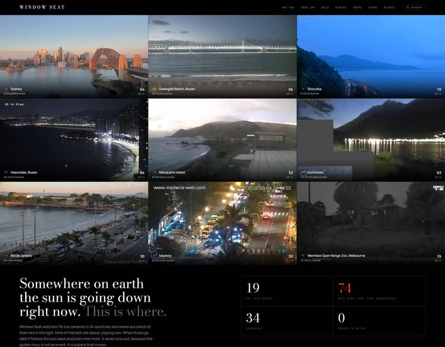
Task: Open the Alerts menu item
Action: coord(389,7)
